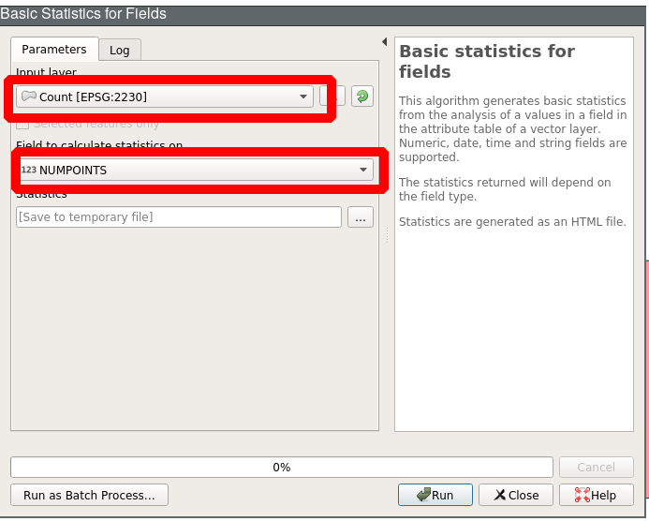Click the Cancel button
Image resolution: width=649 pixels, height=521 pixels.
pyautogui.click(x=596, y=467)
